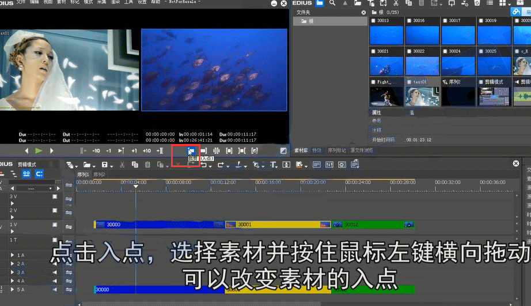Open the 特效 effects tab
Viewport: 531px width, 306px height.
click(317, 150)
